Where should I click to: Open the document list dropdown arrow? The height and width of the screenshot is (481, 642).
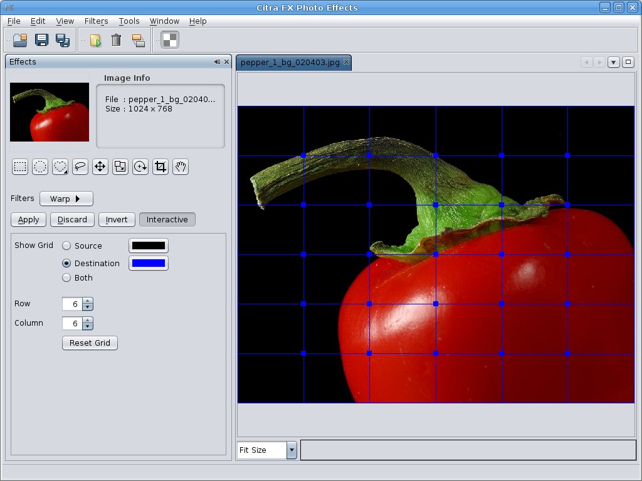click(x=614, y=62)
